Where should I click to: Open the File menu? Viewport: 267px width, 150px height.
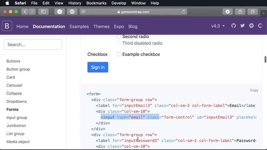34,3
